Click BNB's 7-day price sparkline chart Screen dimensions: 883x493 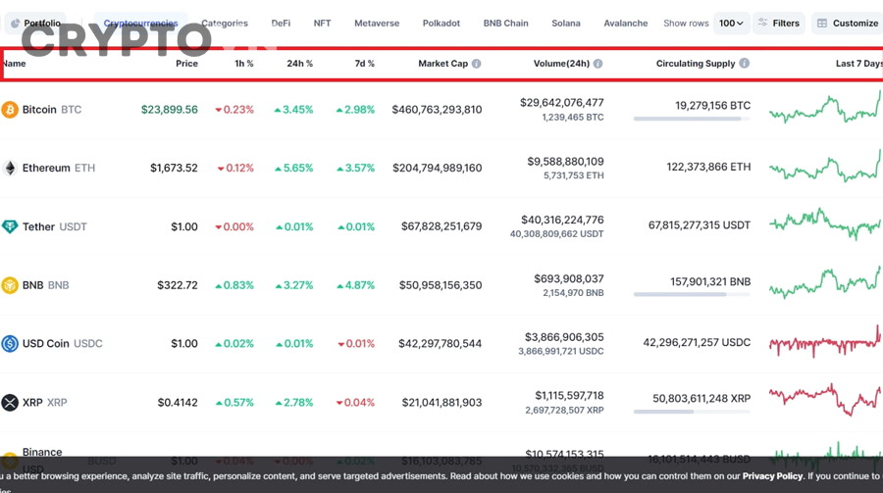tap(825, 282)
